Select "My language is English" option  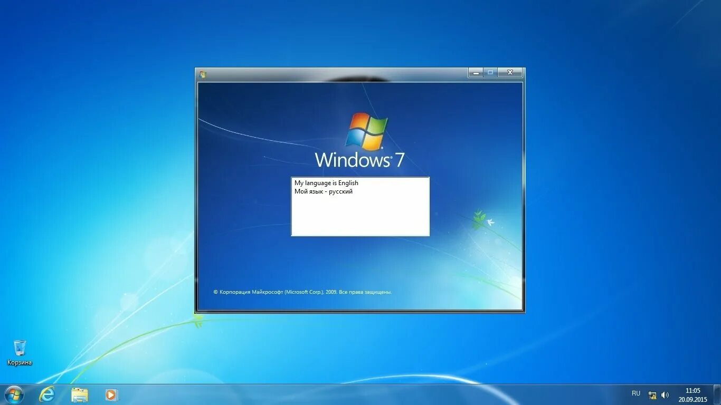coord(326,183)
